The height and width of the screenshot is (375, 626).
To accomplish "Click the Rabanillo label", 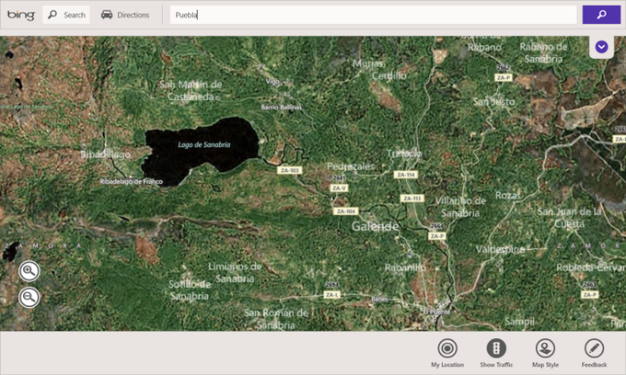I will click(x=405, y=267).
